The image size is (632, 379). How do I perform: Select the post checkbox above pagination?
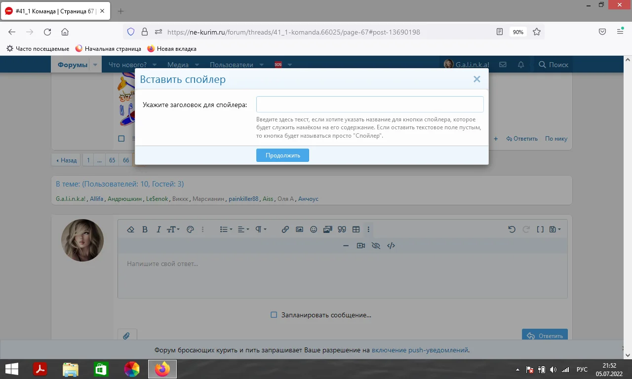(x=121, y=139)
